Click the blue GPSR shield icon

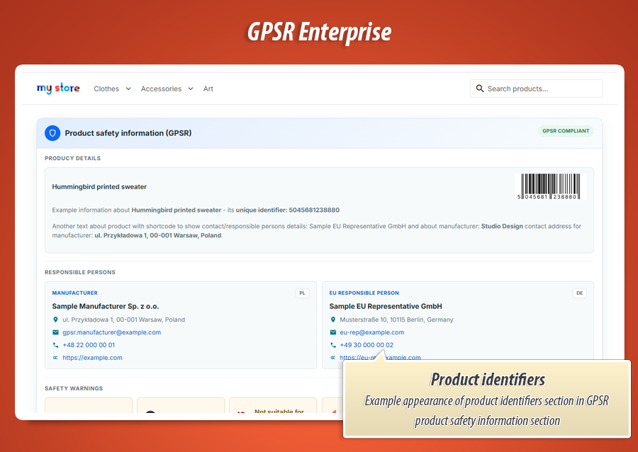[52, 133]
